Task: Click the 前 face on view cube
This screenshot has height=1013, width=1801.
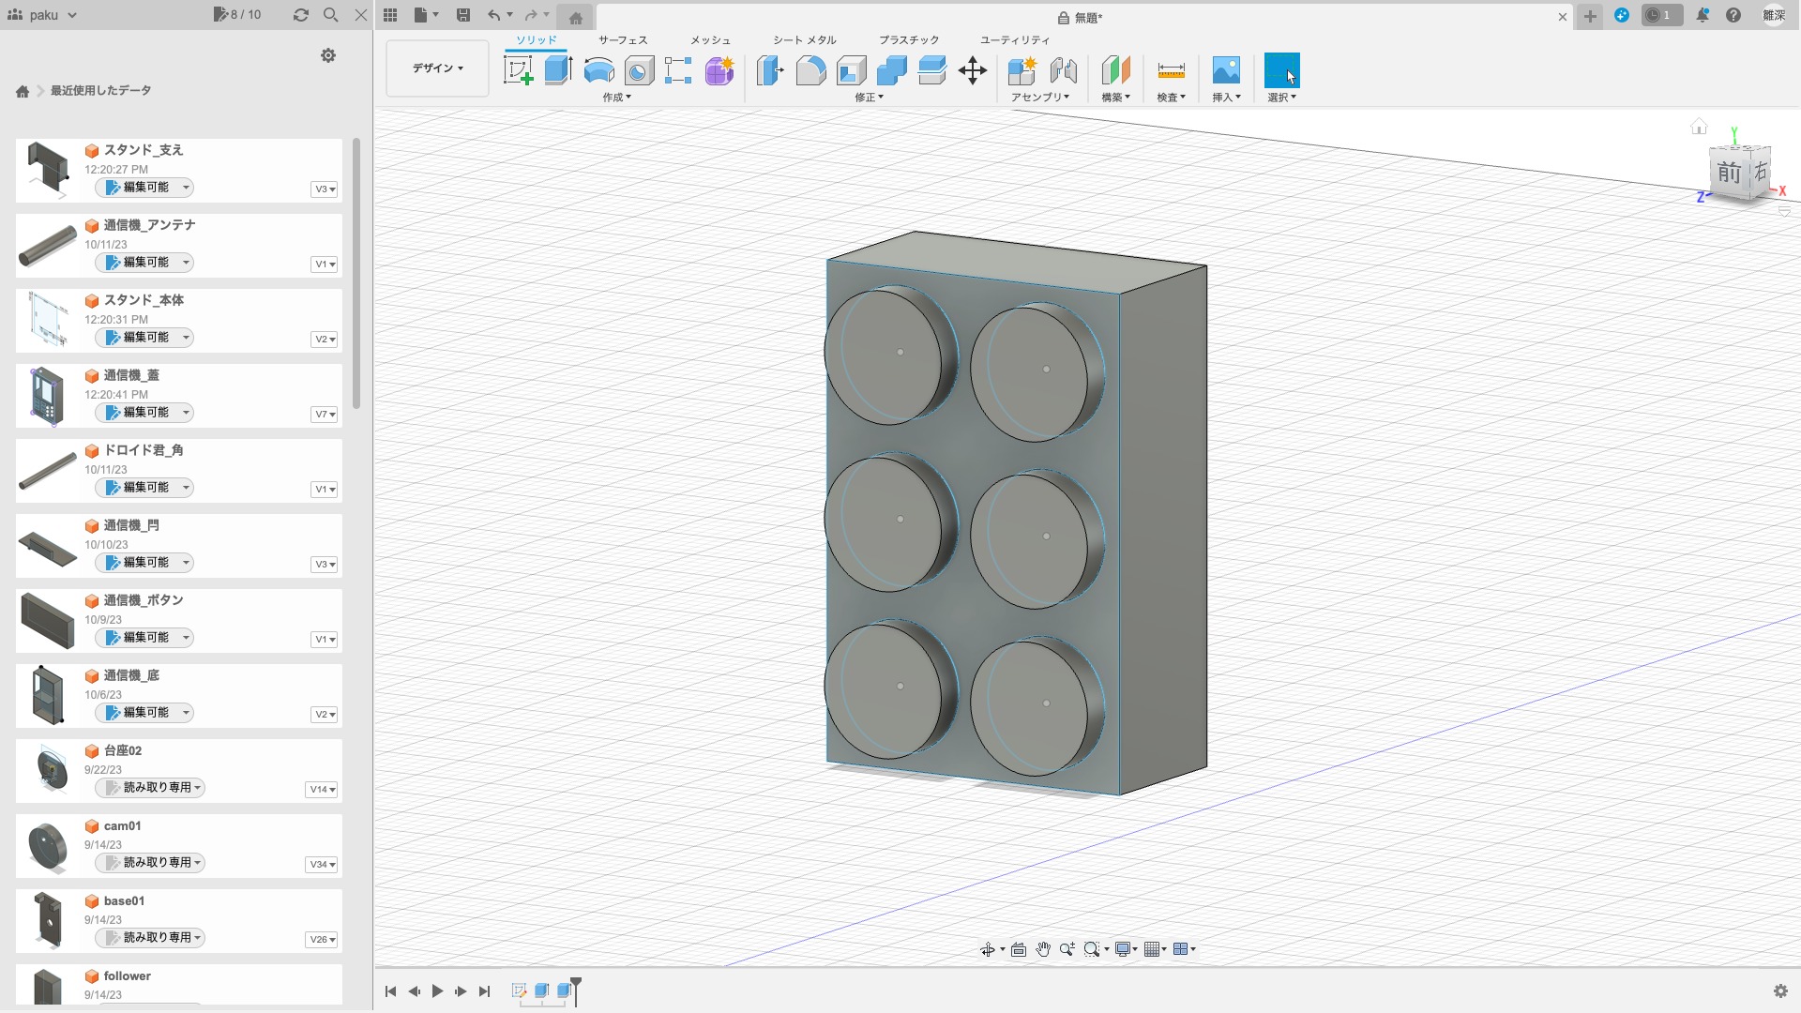Action: click(1729, 173)
